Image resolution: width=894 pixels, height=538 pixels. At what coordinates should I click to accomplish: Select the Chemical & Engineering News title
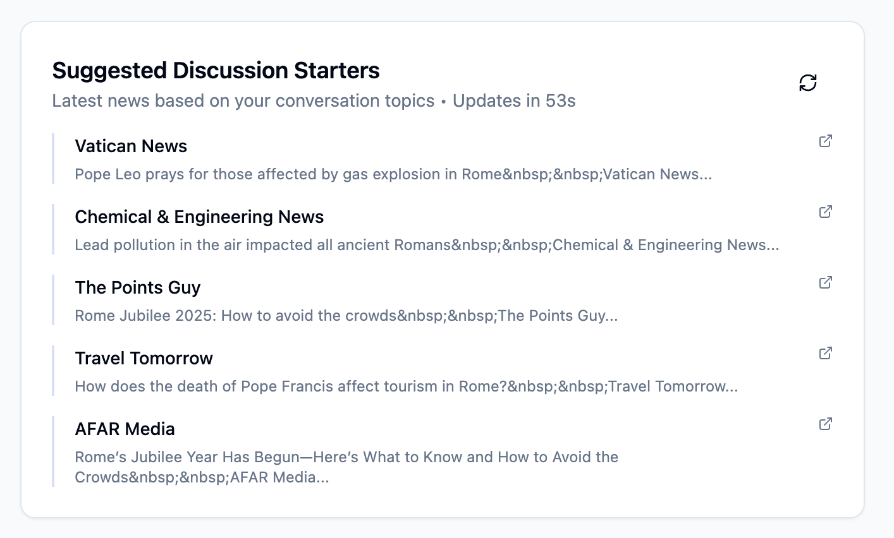199,217
